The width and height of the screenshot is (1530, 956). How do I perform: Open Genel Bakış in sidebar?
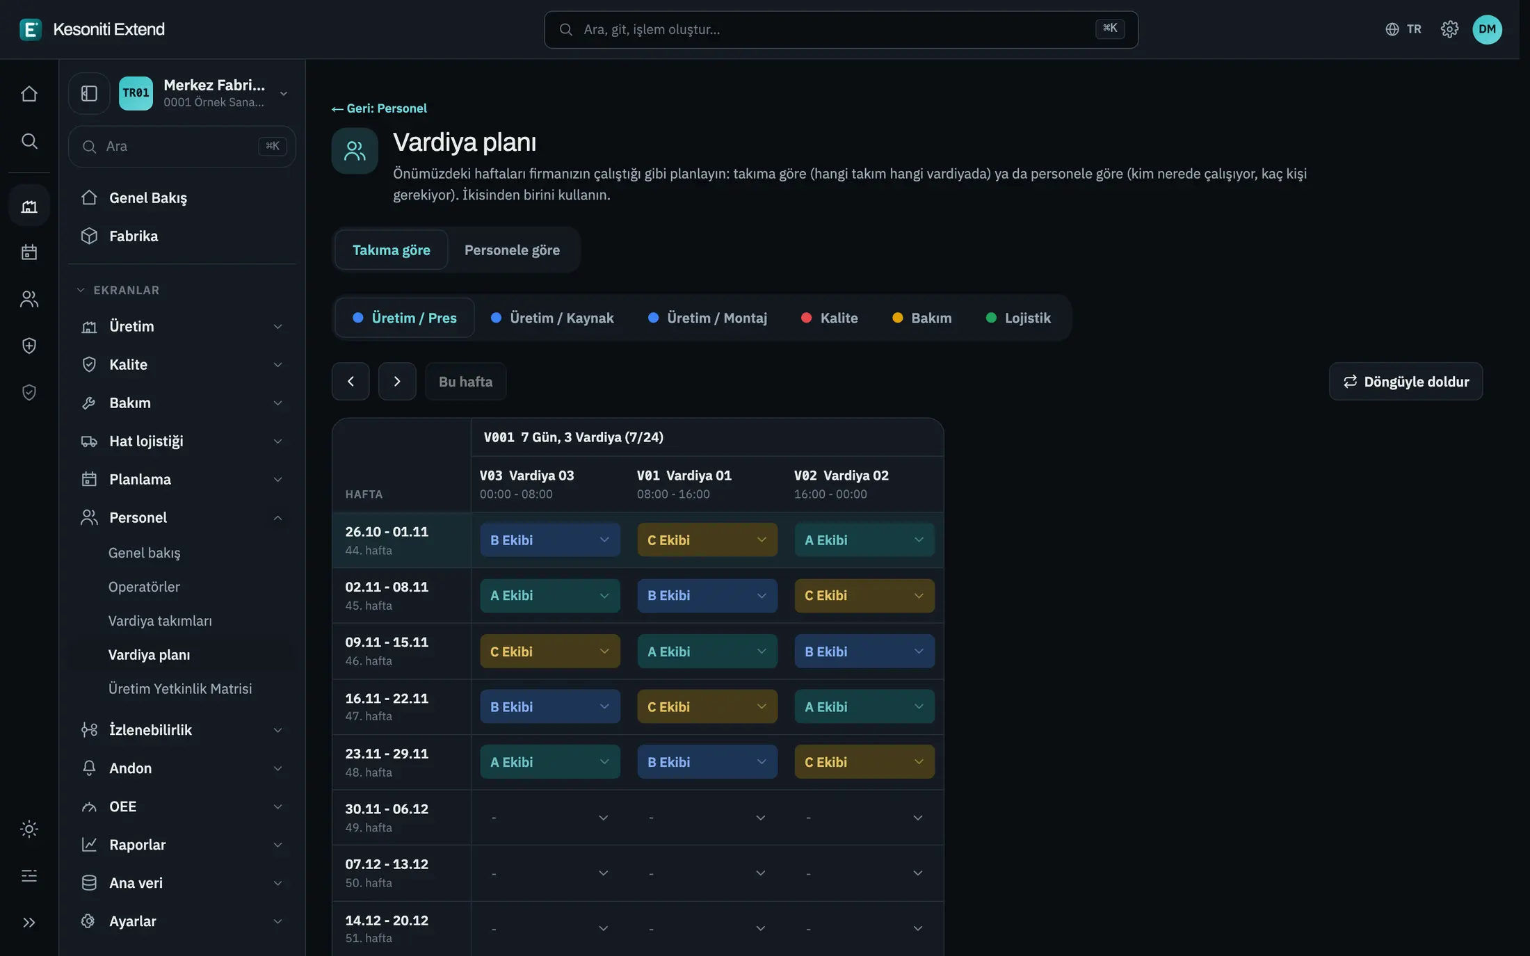point(182,197)
